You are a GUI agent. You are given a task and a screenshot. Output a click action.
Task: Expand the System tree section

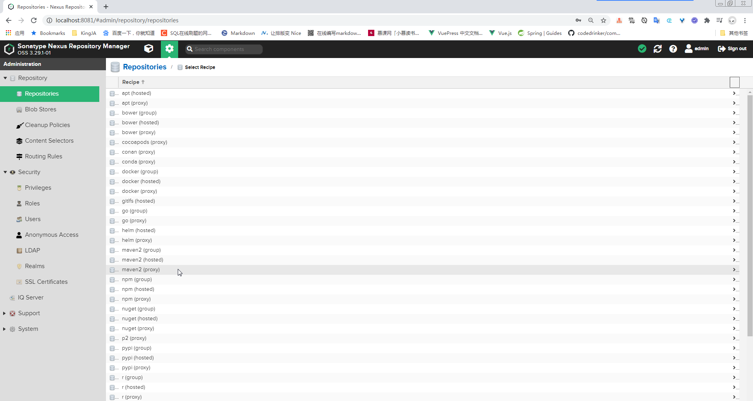point(4,329)
